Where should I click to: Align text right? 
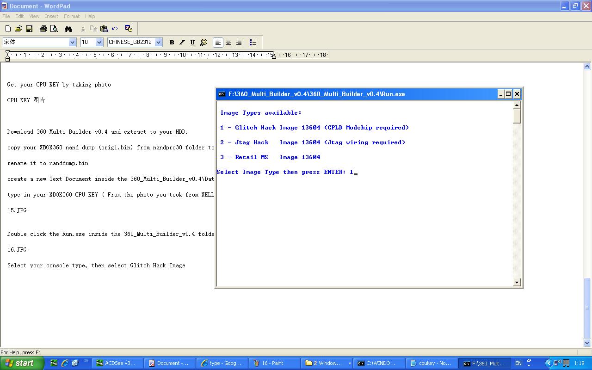[239, 42]
